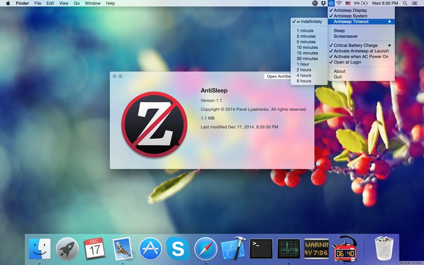
Task: Open the Dropbox menu bar icon
Action: pos(323,3)
